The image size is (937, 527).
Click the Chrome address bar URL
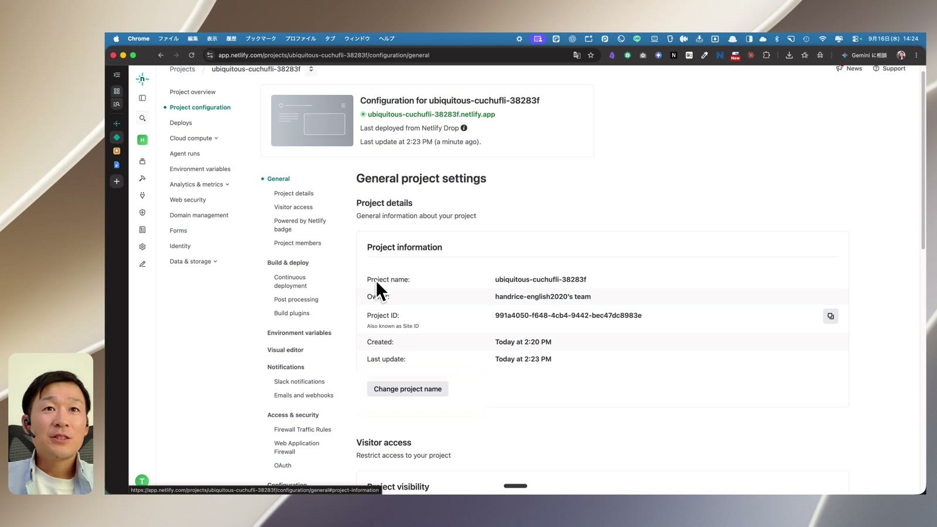[324, 55]
